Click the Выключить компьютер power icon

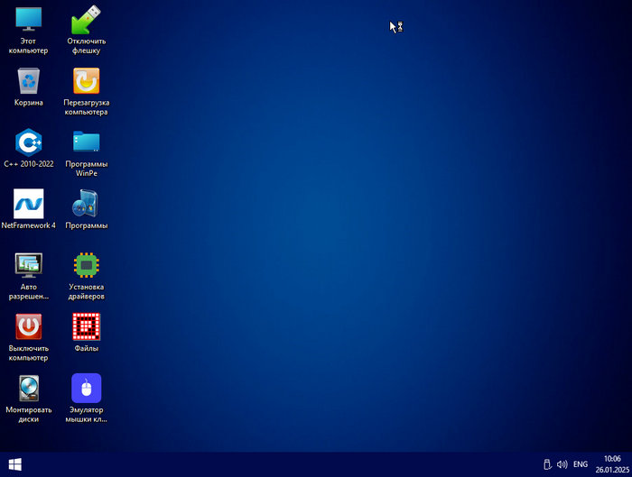coord(28,326)
